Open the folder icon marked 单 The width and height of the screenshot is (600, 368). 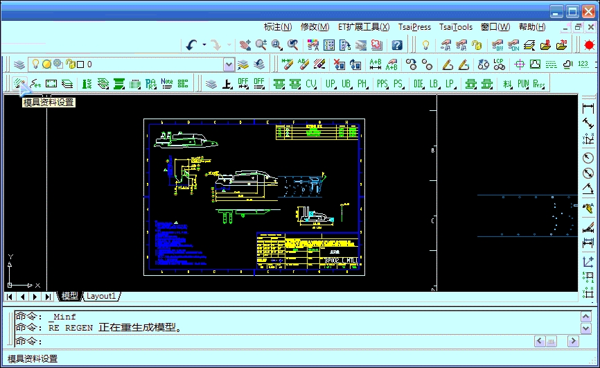click(546, 45)
